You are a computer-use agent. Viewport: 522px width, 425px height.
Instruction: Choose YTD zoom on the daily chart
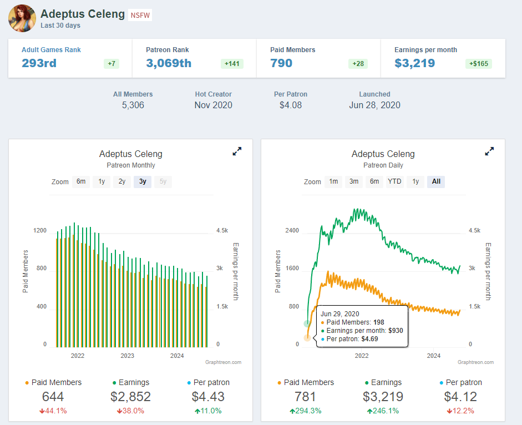(x=394, y=181)
